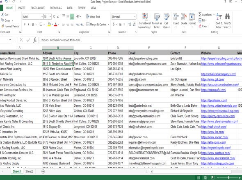
Task: Open the Font Color dropdown arrow
Action: [x=59, y=24]
